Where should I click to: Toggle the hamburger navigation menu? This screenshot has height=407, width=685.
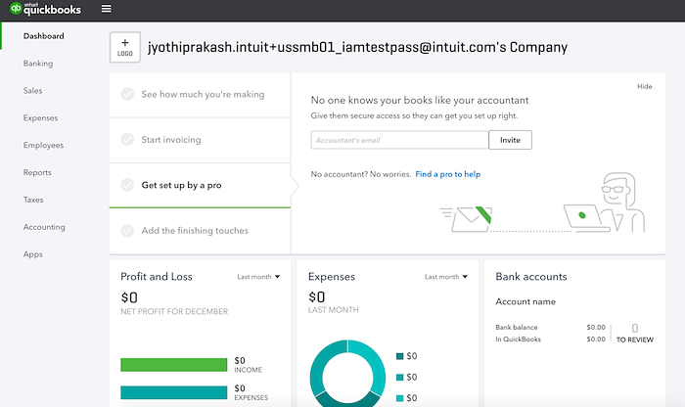106,9
